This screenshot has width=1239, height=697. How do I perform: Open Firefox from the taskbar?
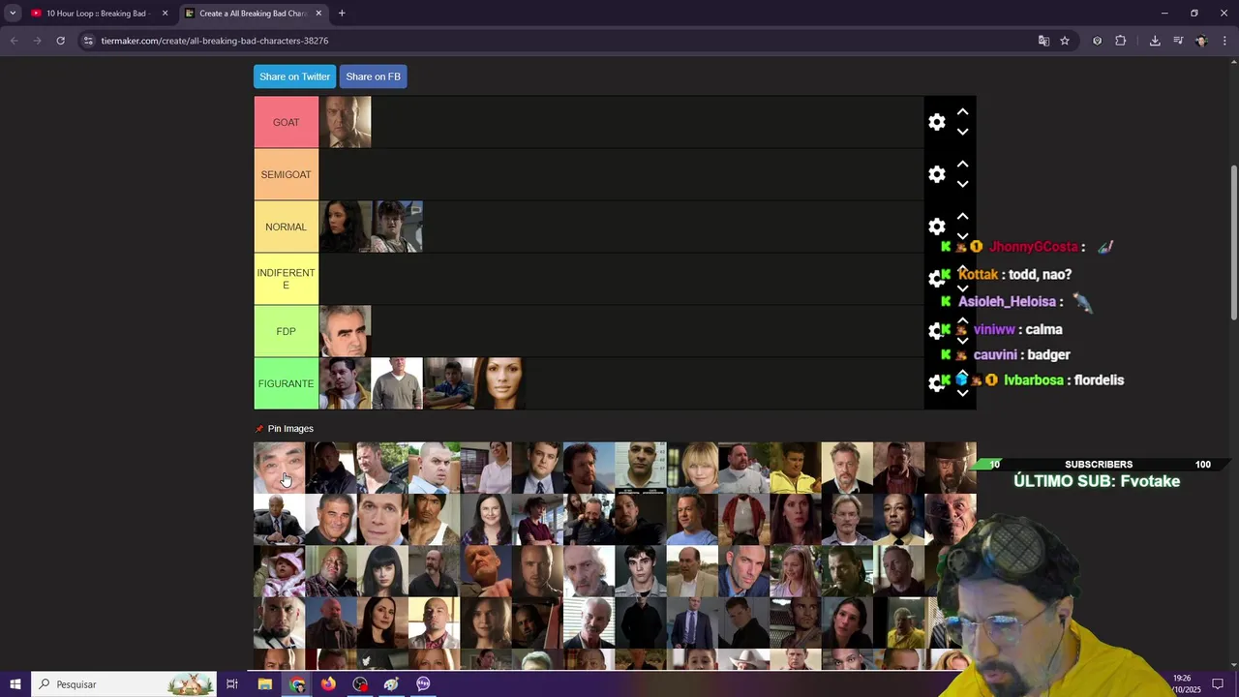click(328, 684)
